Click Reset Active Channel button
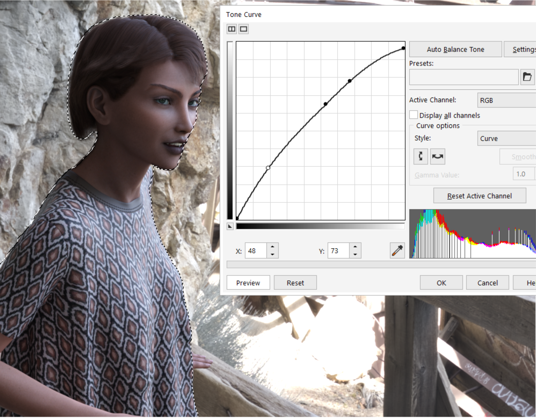This screenshot has width=536, height=418. point(479,196)
